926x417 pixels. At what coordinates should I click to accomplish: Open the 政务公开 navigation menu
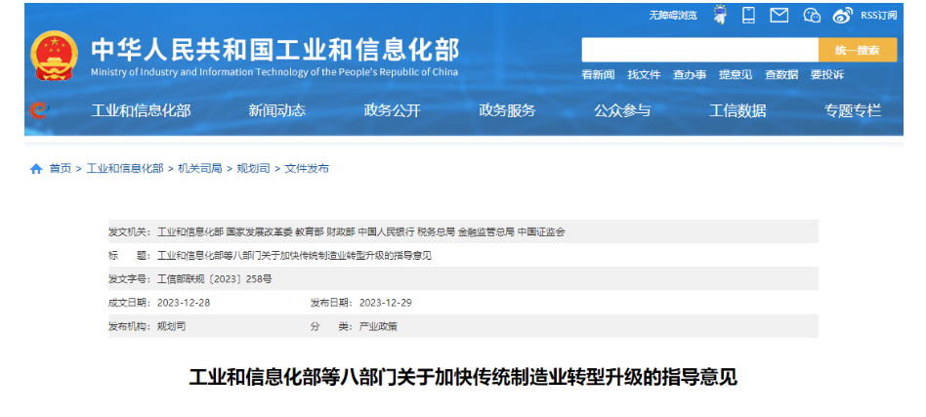[x=392, y=110]
